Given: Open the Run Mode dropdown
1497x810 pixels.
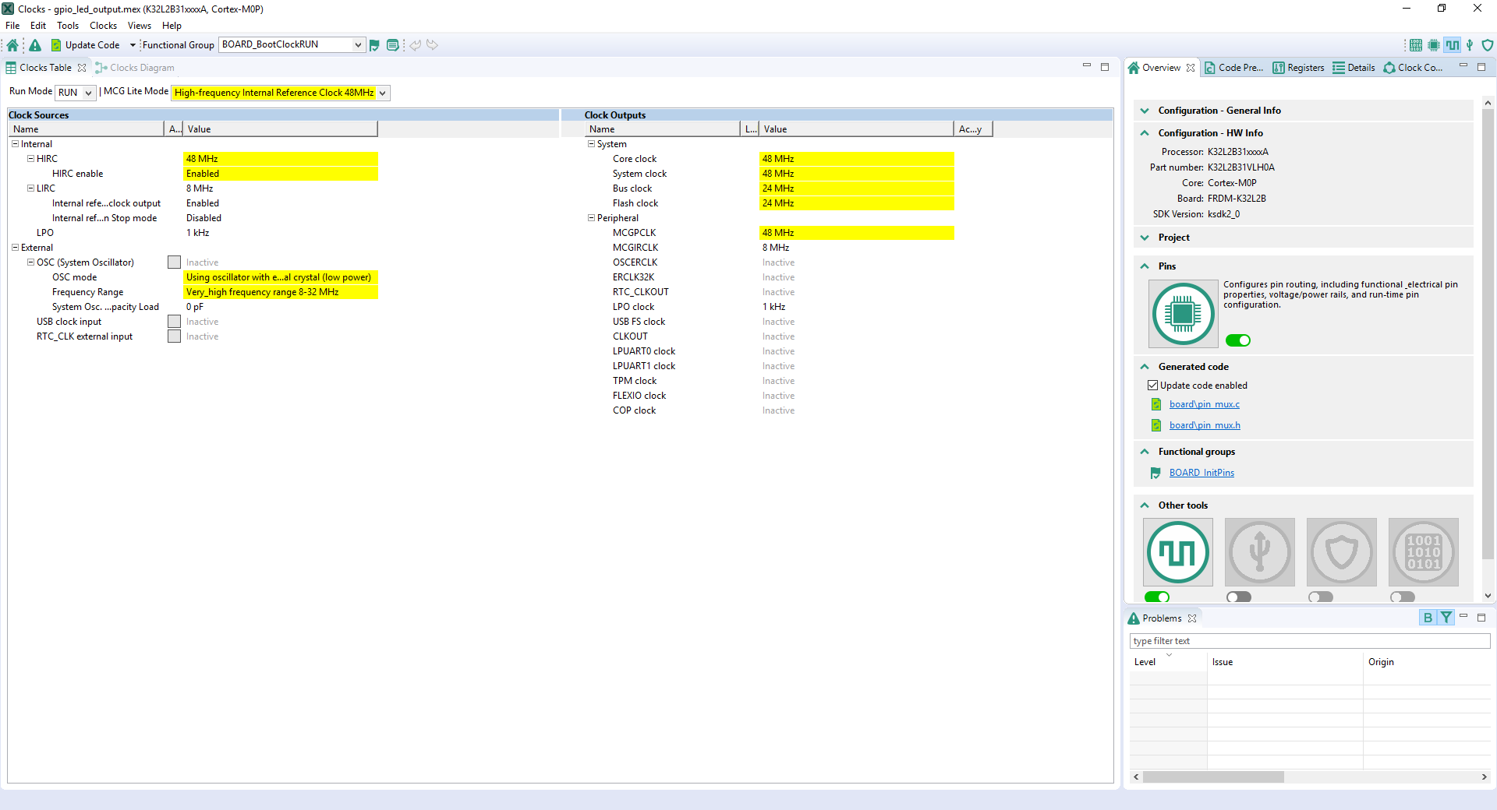Looking at the screenshot, I should tap(76, 93).
